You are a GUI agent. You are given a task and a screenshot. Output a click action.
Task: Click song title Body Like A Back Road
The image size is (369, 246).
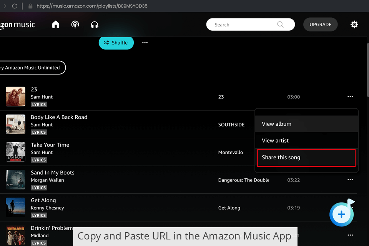coord(59,117)
